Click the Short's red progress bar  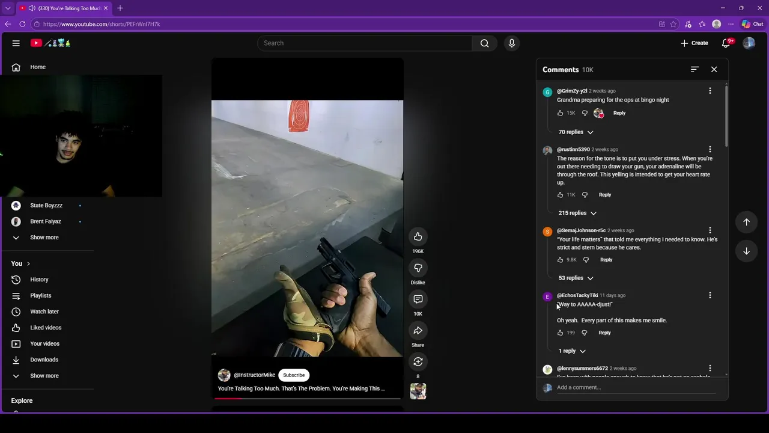tap(309, 399)
